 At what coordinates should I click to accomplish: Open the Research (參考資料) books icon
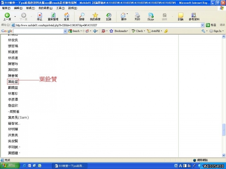194,17
